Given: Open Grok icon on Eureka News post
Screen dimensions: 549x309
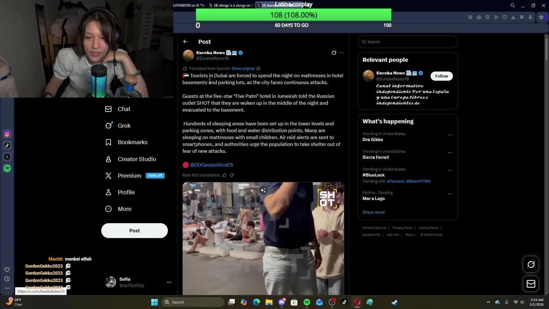Looking at the screenshot, I should tap(334, 53).
